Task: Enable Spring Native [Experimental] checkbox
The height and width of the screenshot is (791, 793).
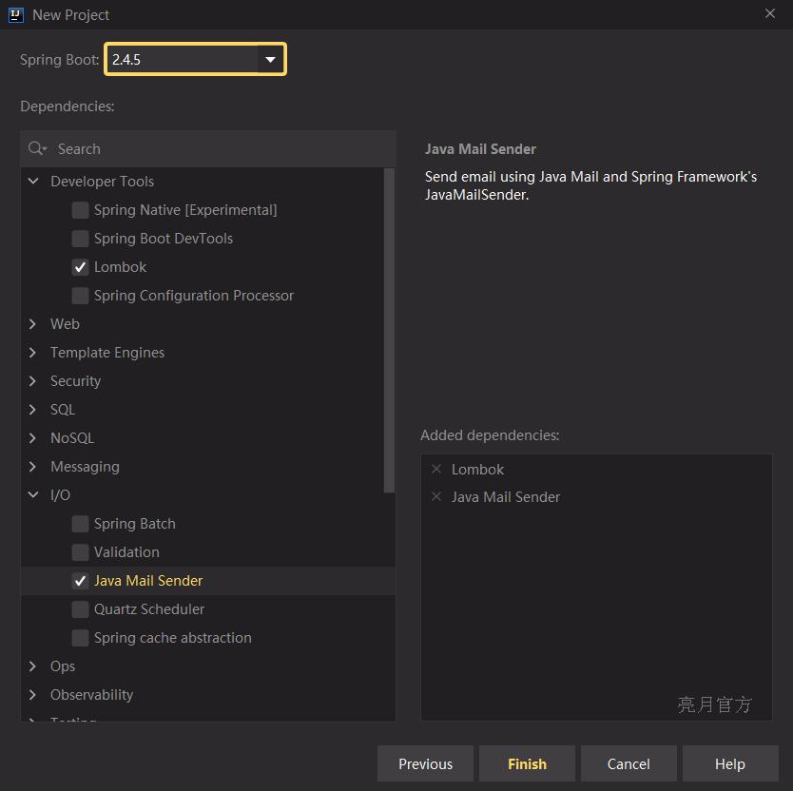Action: click(80, 210)
